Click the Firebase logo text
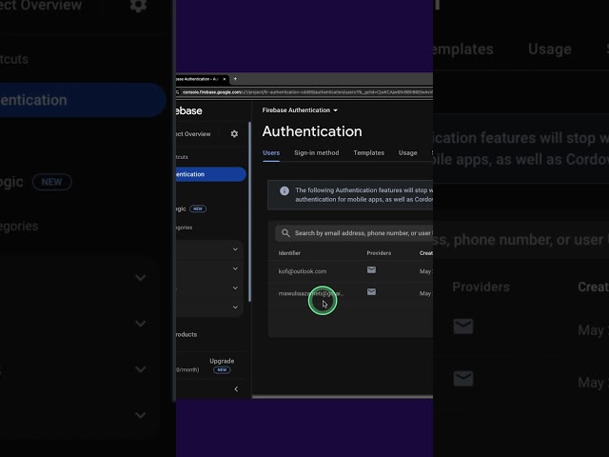Viewport: 609px width, 457px height. (189, 110)
